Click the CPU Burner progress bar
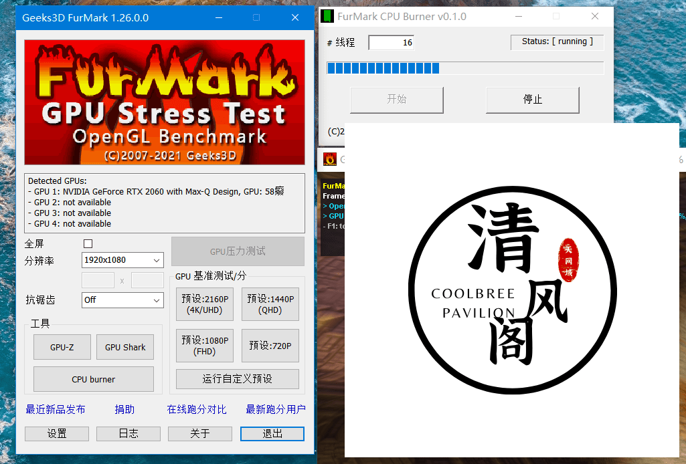The image size is (686, 464). pyautogui.click(x=466, y=68)
